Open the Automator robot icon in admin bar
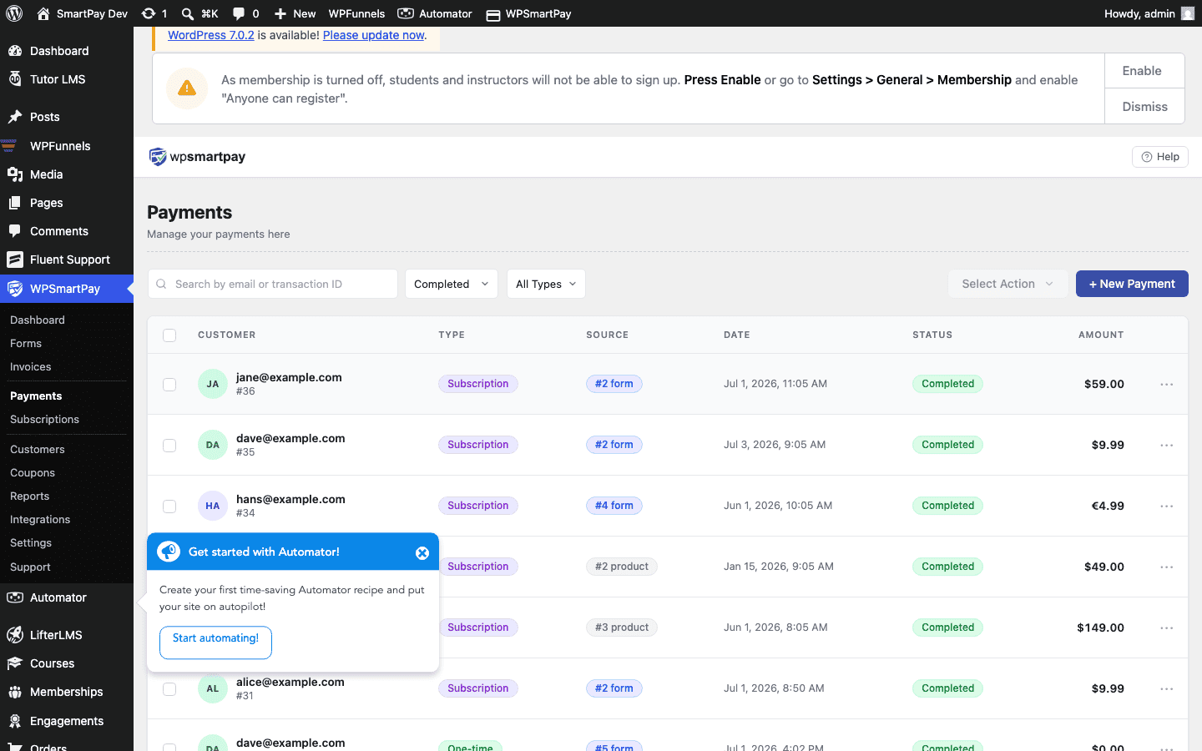This screenshot has height=751, width=1202. click(406, 13)
